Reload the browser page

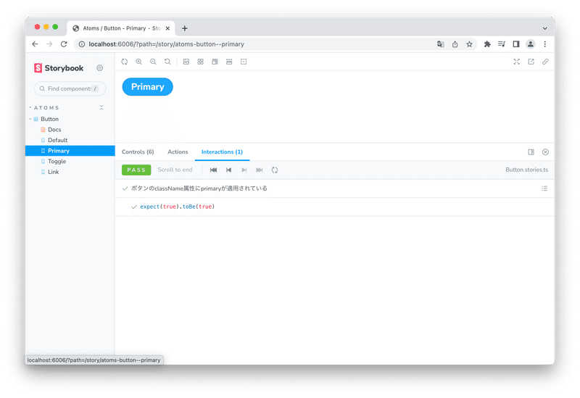(64, 44)
